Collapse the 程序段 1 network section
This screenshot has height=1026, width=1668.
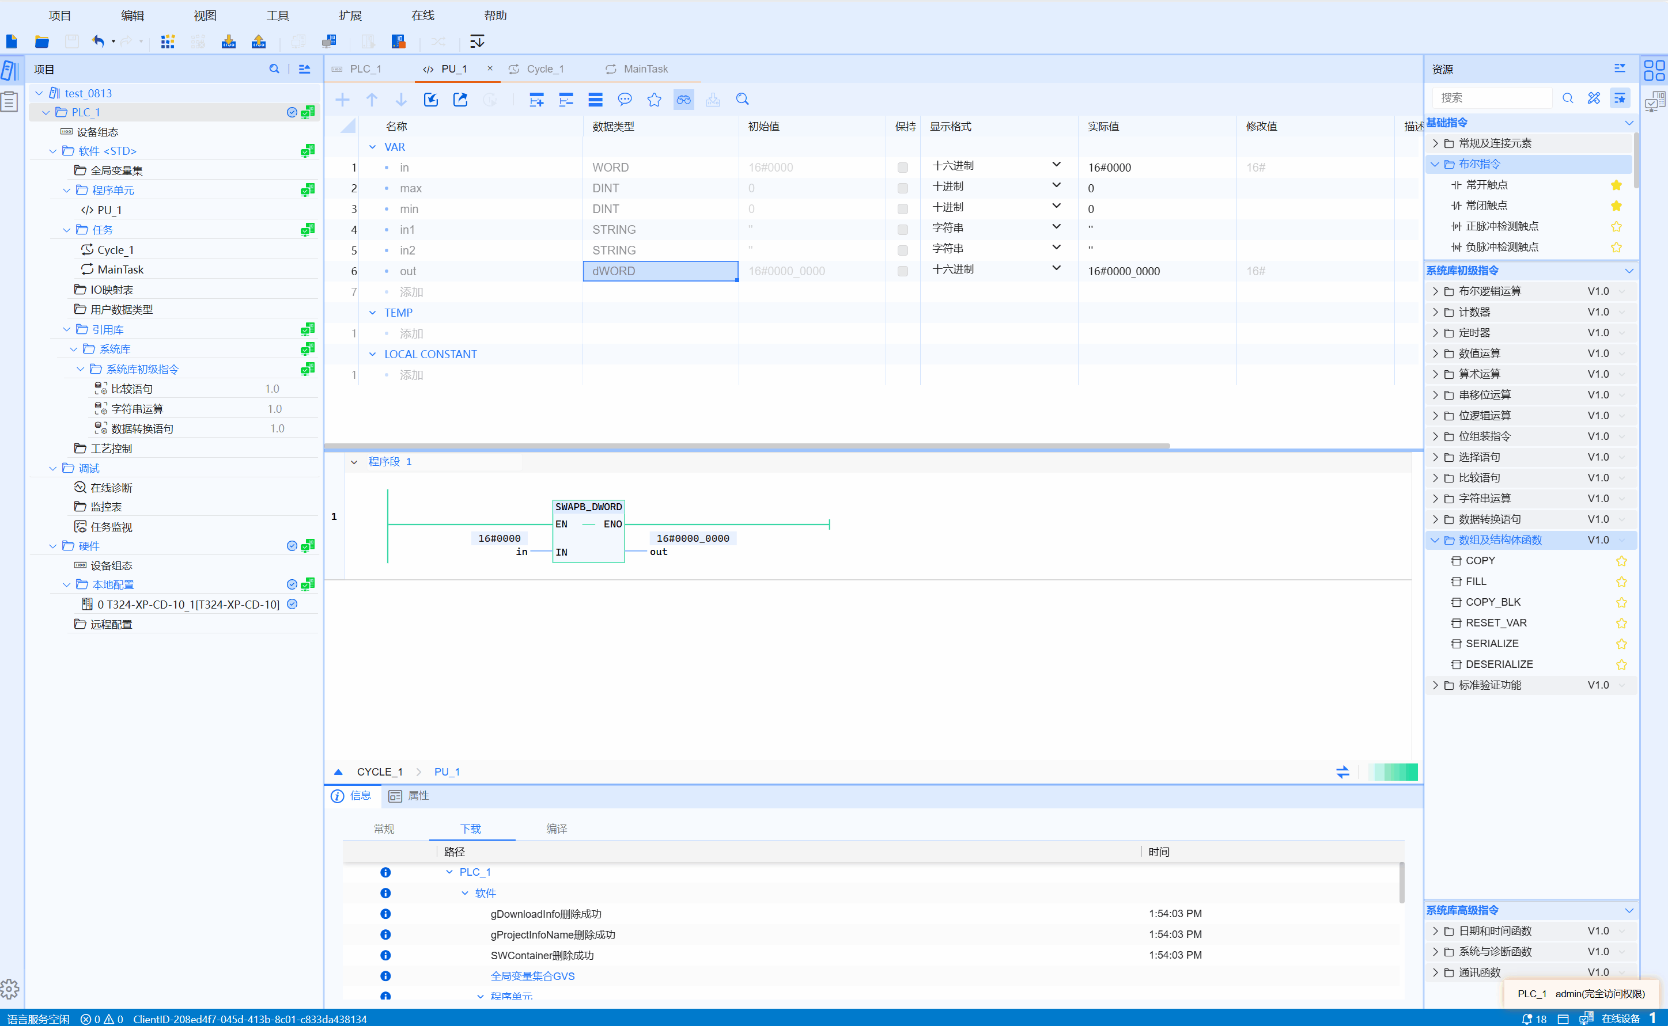pos(354,462)
